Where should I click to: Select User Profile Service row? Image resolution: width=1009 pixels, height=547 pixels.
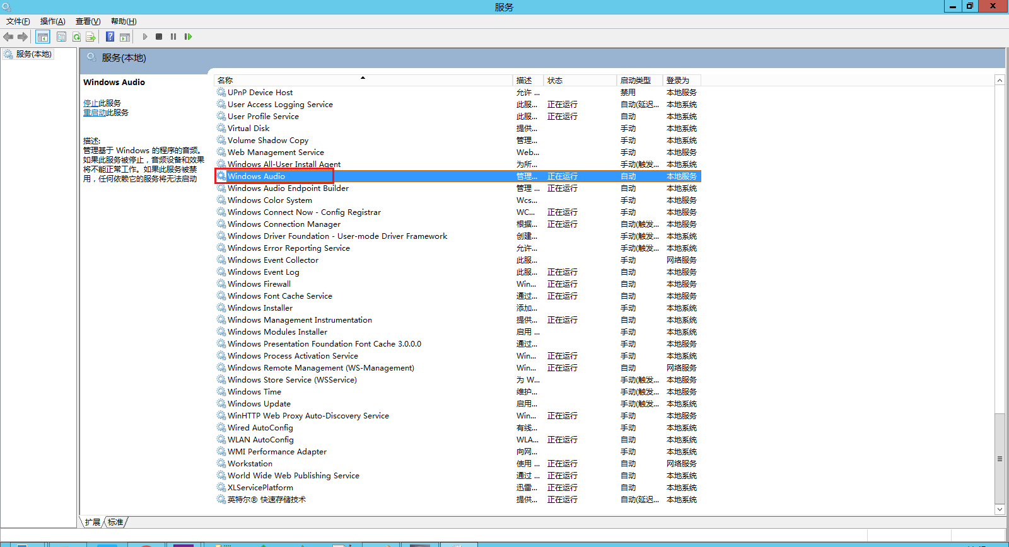[x=458, y=117]
